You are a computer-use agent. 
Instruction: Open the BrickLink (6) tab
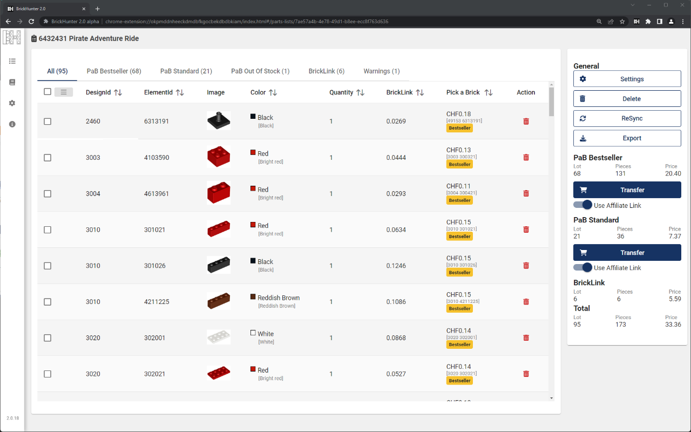click(326, 71)
